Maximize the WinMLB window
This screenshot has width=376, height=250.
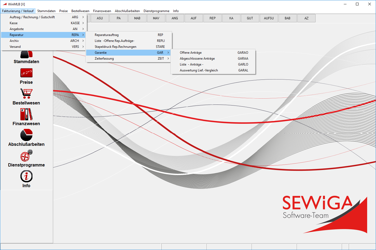(357, 4)
